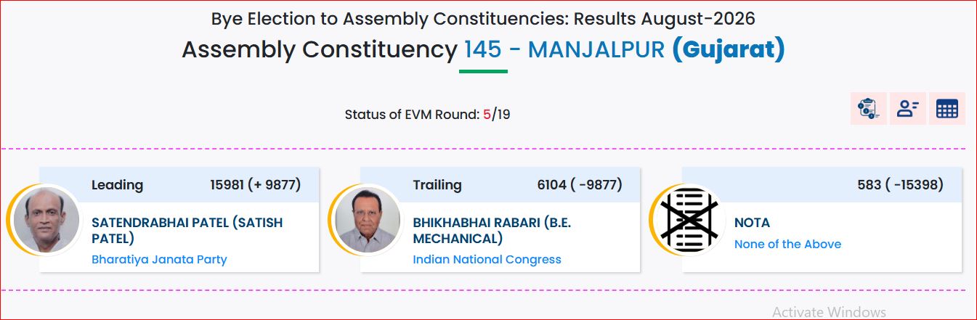Open the round-wise clipboard results icon
The height and width of the screenshot is (320, 977).
868,109
